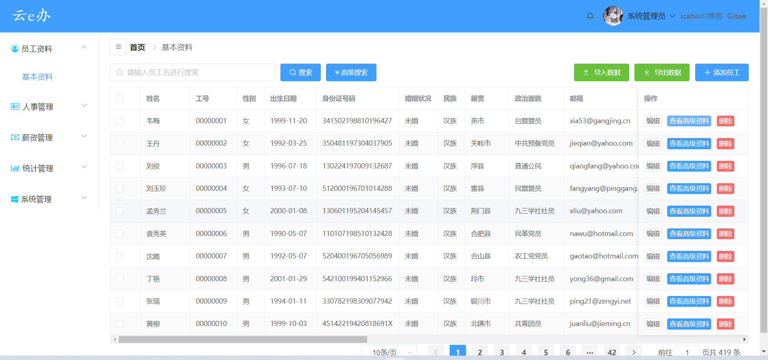Viewport: 768px width, 360px height.
Task: Click the page vertical scrollbar thumb
Action: point(764,170)
